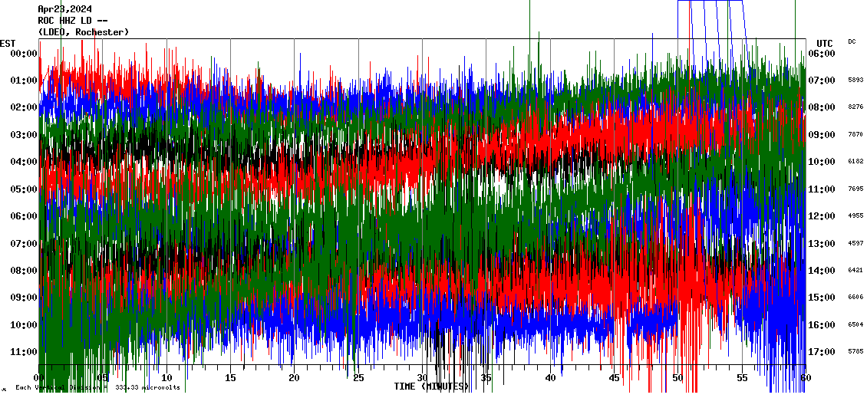The width and height of the screenshot is (867, 398).
Task: Select DC value 4955
Action: click(x=855, y=215)
